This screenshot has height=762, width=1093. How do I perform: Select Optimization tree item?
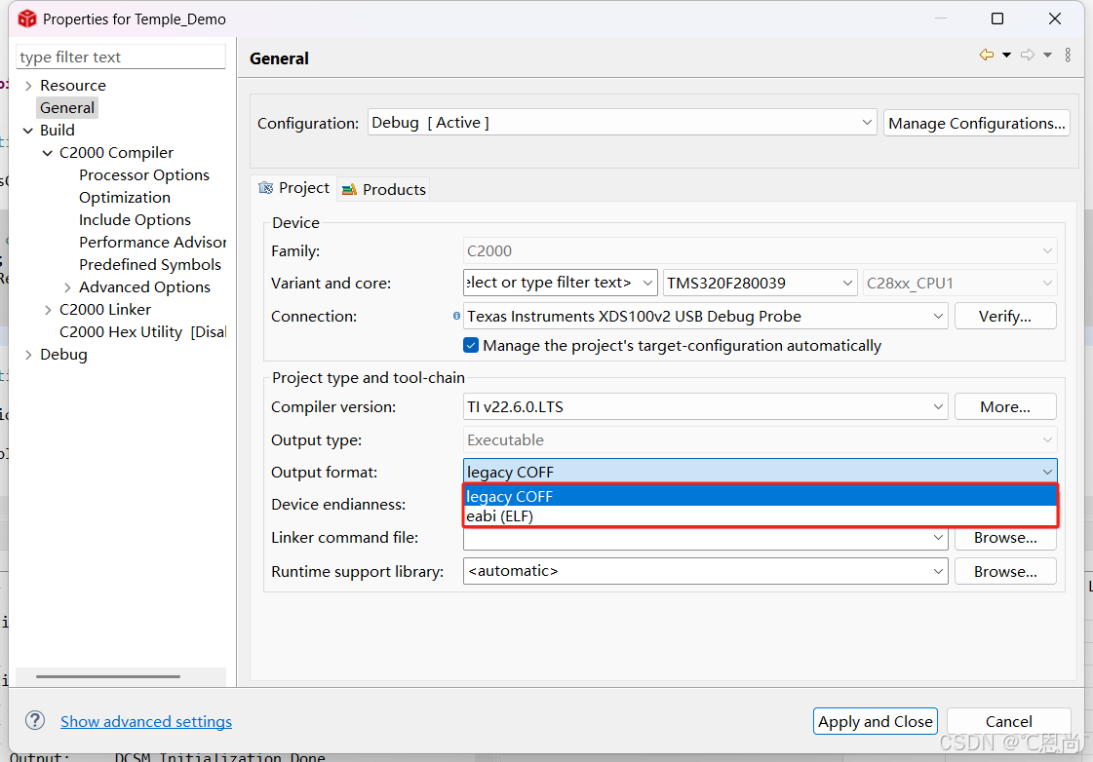click(125, 197)
